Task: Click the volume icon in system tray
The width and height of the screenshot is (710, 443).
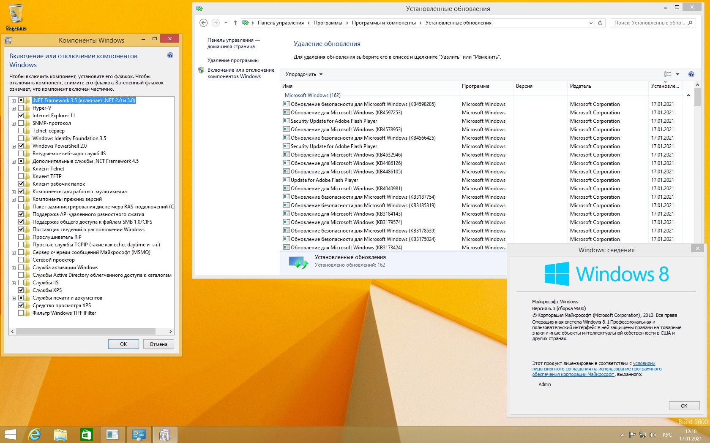Action: 653,435
